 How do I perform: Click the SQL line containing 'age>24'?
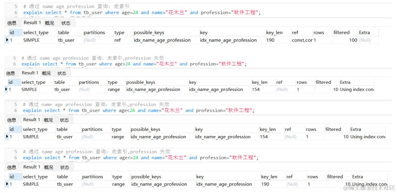point(134,64)
